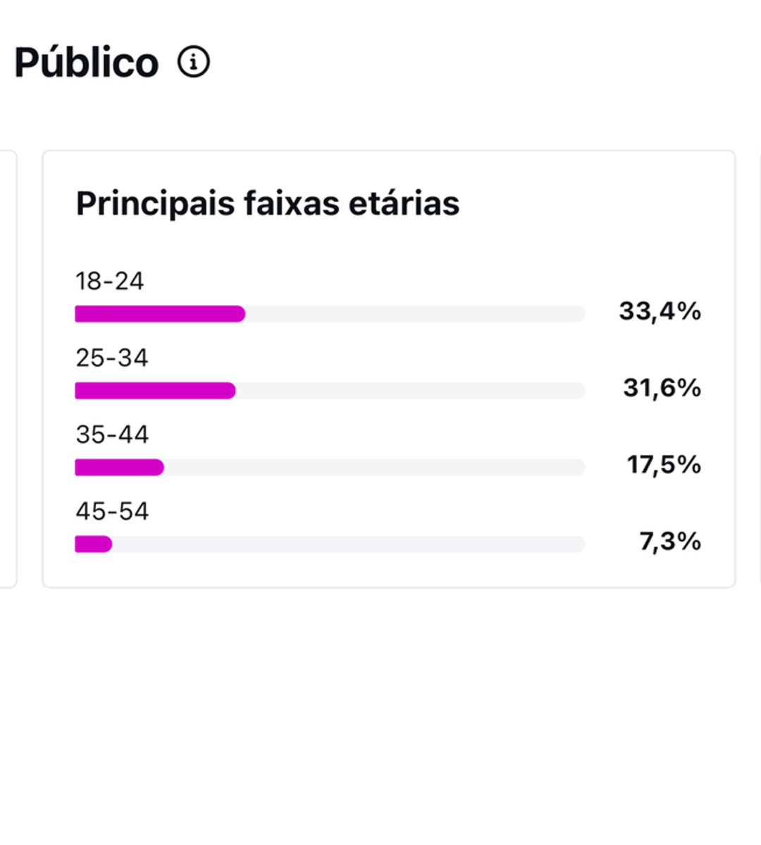Screen dimensions: 761x845
Task: Click the 31,6% percentage label
Action: tap(661, 388)
